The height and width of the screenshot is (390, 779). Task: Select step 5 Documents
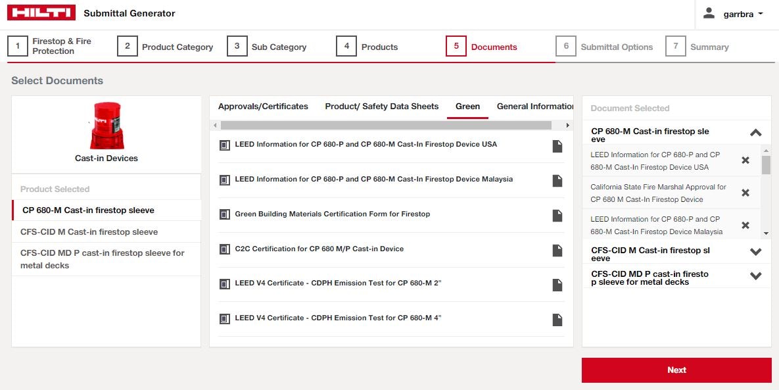pos(482,46)
